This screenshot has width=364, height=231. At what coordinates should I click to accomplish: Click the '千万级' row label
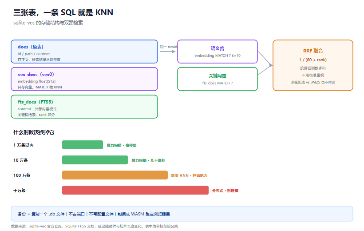pyautogui.click(x=20, y=191)
